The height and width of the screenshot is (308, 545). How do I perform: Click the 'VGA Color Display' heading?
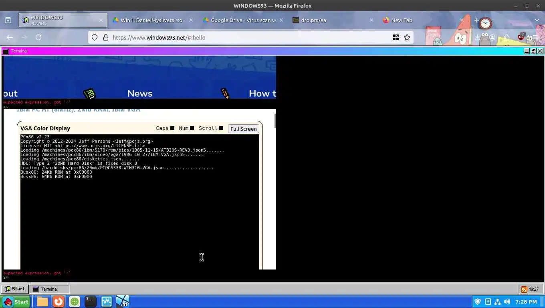click(45, 128)
